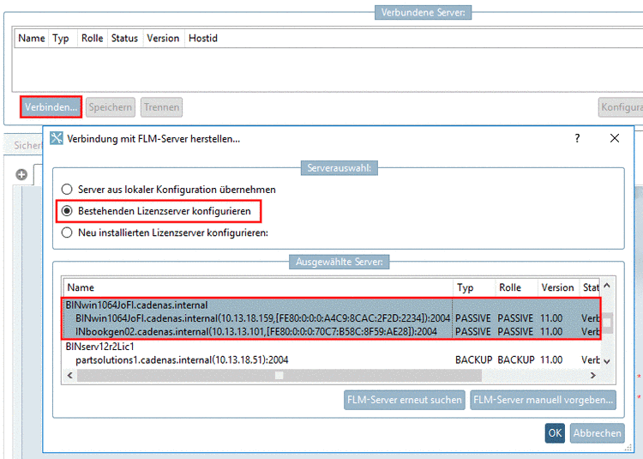Click the dialog's wrench-and-screwdriver title icon
The width and height of the screenshot is (643, 459).
(57, 138)
